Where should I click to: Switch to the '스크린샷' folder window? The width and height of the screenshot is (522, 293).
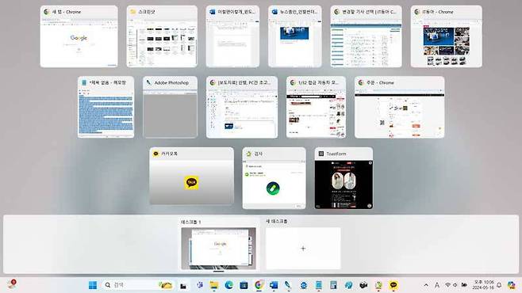(x=162, y=36)
